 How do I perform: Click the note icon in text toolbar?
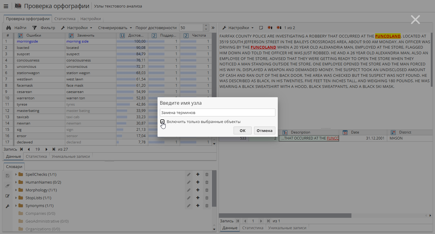(x=261, y=28)
